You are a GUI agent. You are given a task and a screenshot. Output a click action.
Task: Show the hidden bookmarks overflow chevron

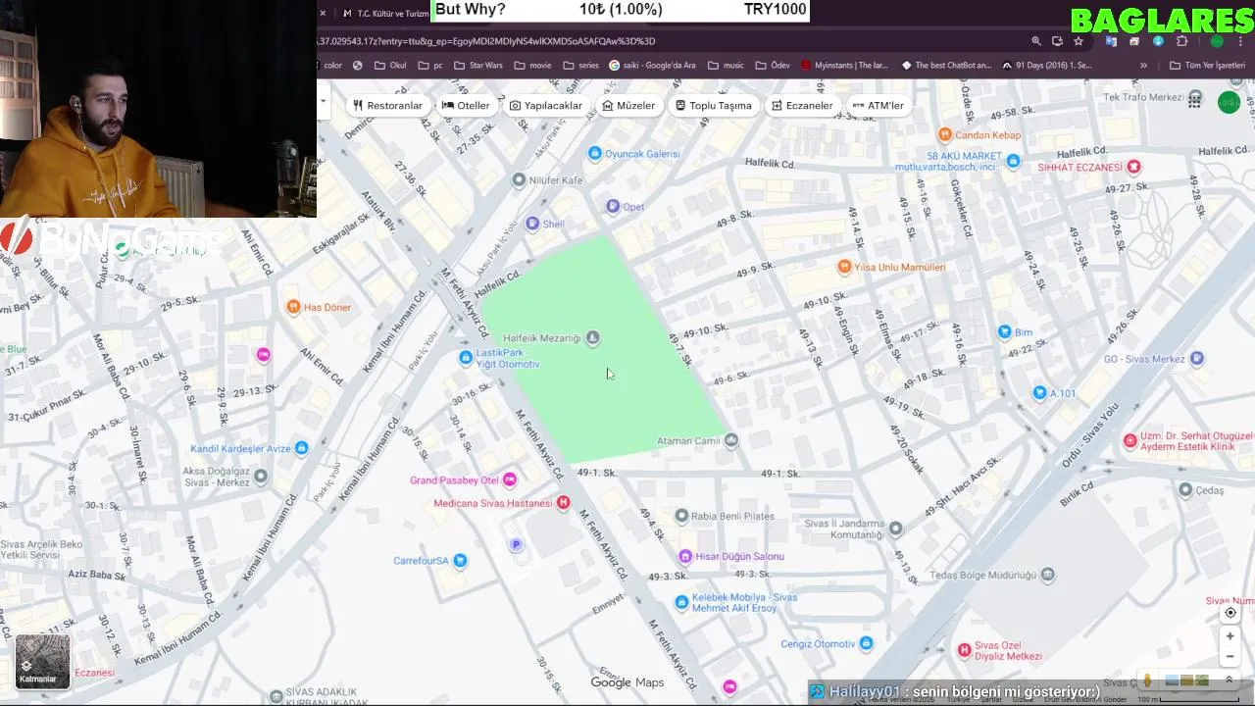coord(1143,66)
